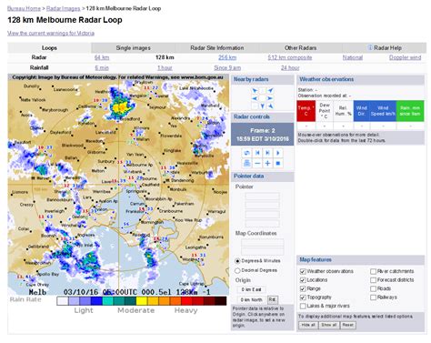Viewport: 431px width, 343px height.
Task: Play the radar loop
Action: pyautogui.click(x=278, y=153)
